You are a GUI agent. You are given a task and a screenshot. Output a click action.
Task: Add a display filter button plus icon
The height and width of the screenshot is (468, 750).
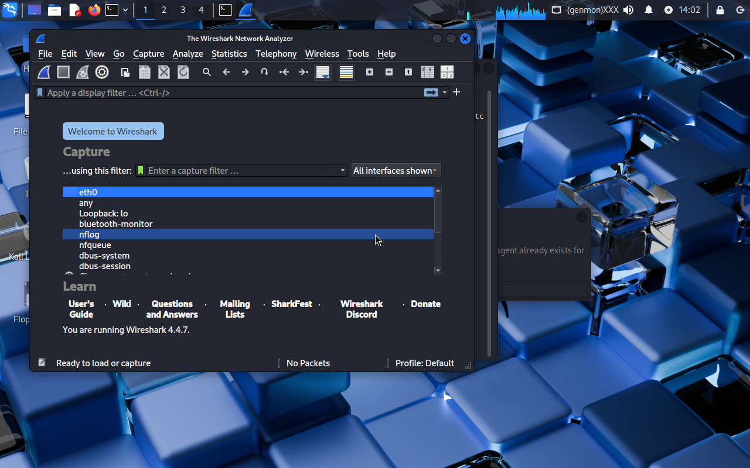click(x=456, y=92)
